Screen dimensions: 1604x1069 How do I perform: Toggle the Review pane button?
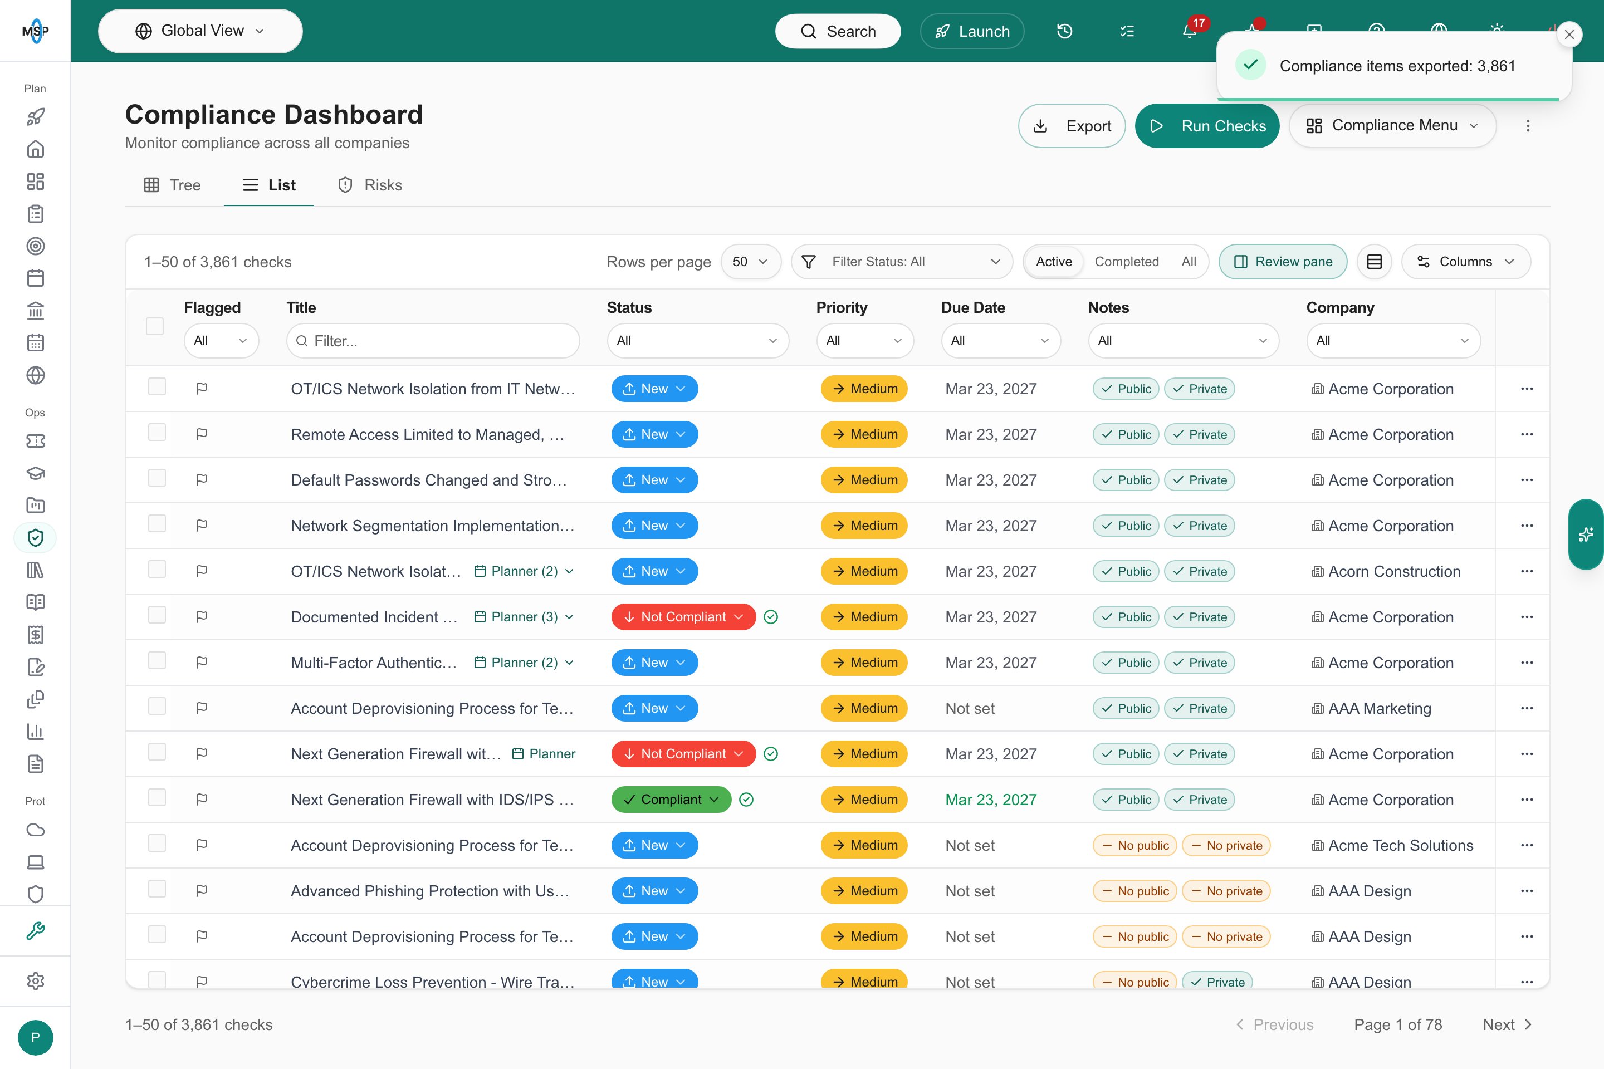(1283, 262)
